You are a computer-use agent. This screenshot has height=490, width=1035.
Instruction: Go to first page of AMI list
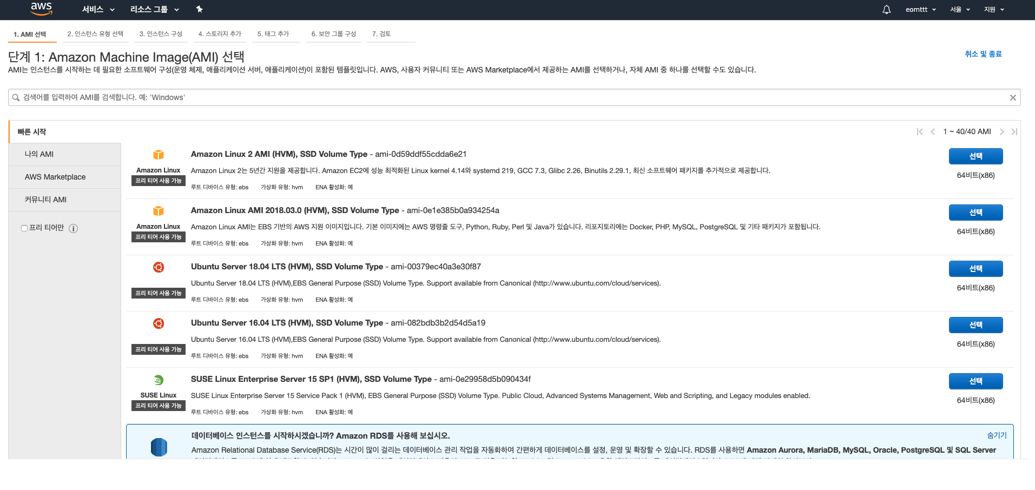(x=920, y=131)
